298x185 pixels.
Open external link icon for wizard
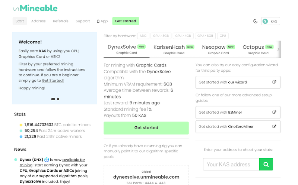pyautogui.click(x=274, y=82)
